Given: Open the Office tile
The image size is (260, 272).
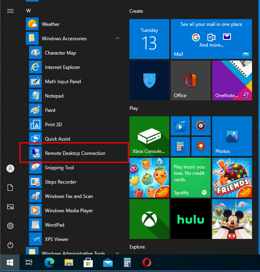Looking at the screenshot, I should coord(191,80).
